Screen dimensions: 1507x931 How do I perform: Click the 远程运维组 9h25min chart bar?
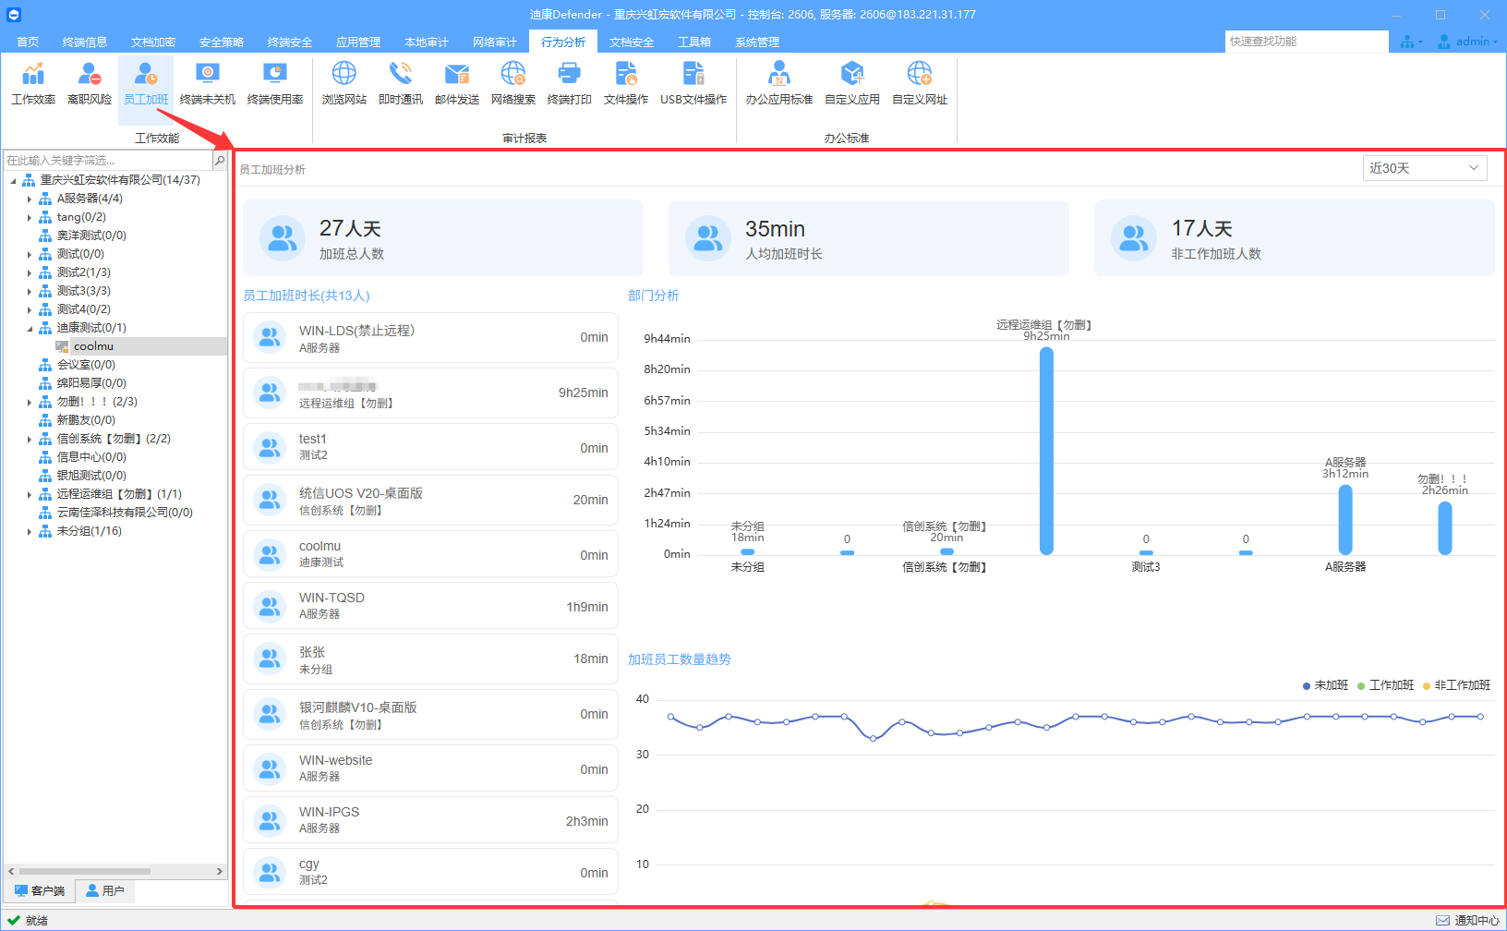tap(1046, 451)
